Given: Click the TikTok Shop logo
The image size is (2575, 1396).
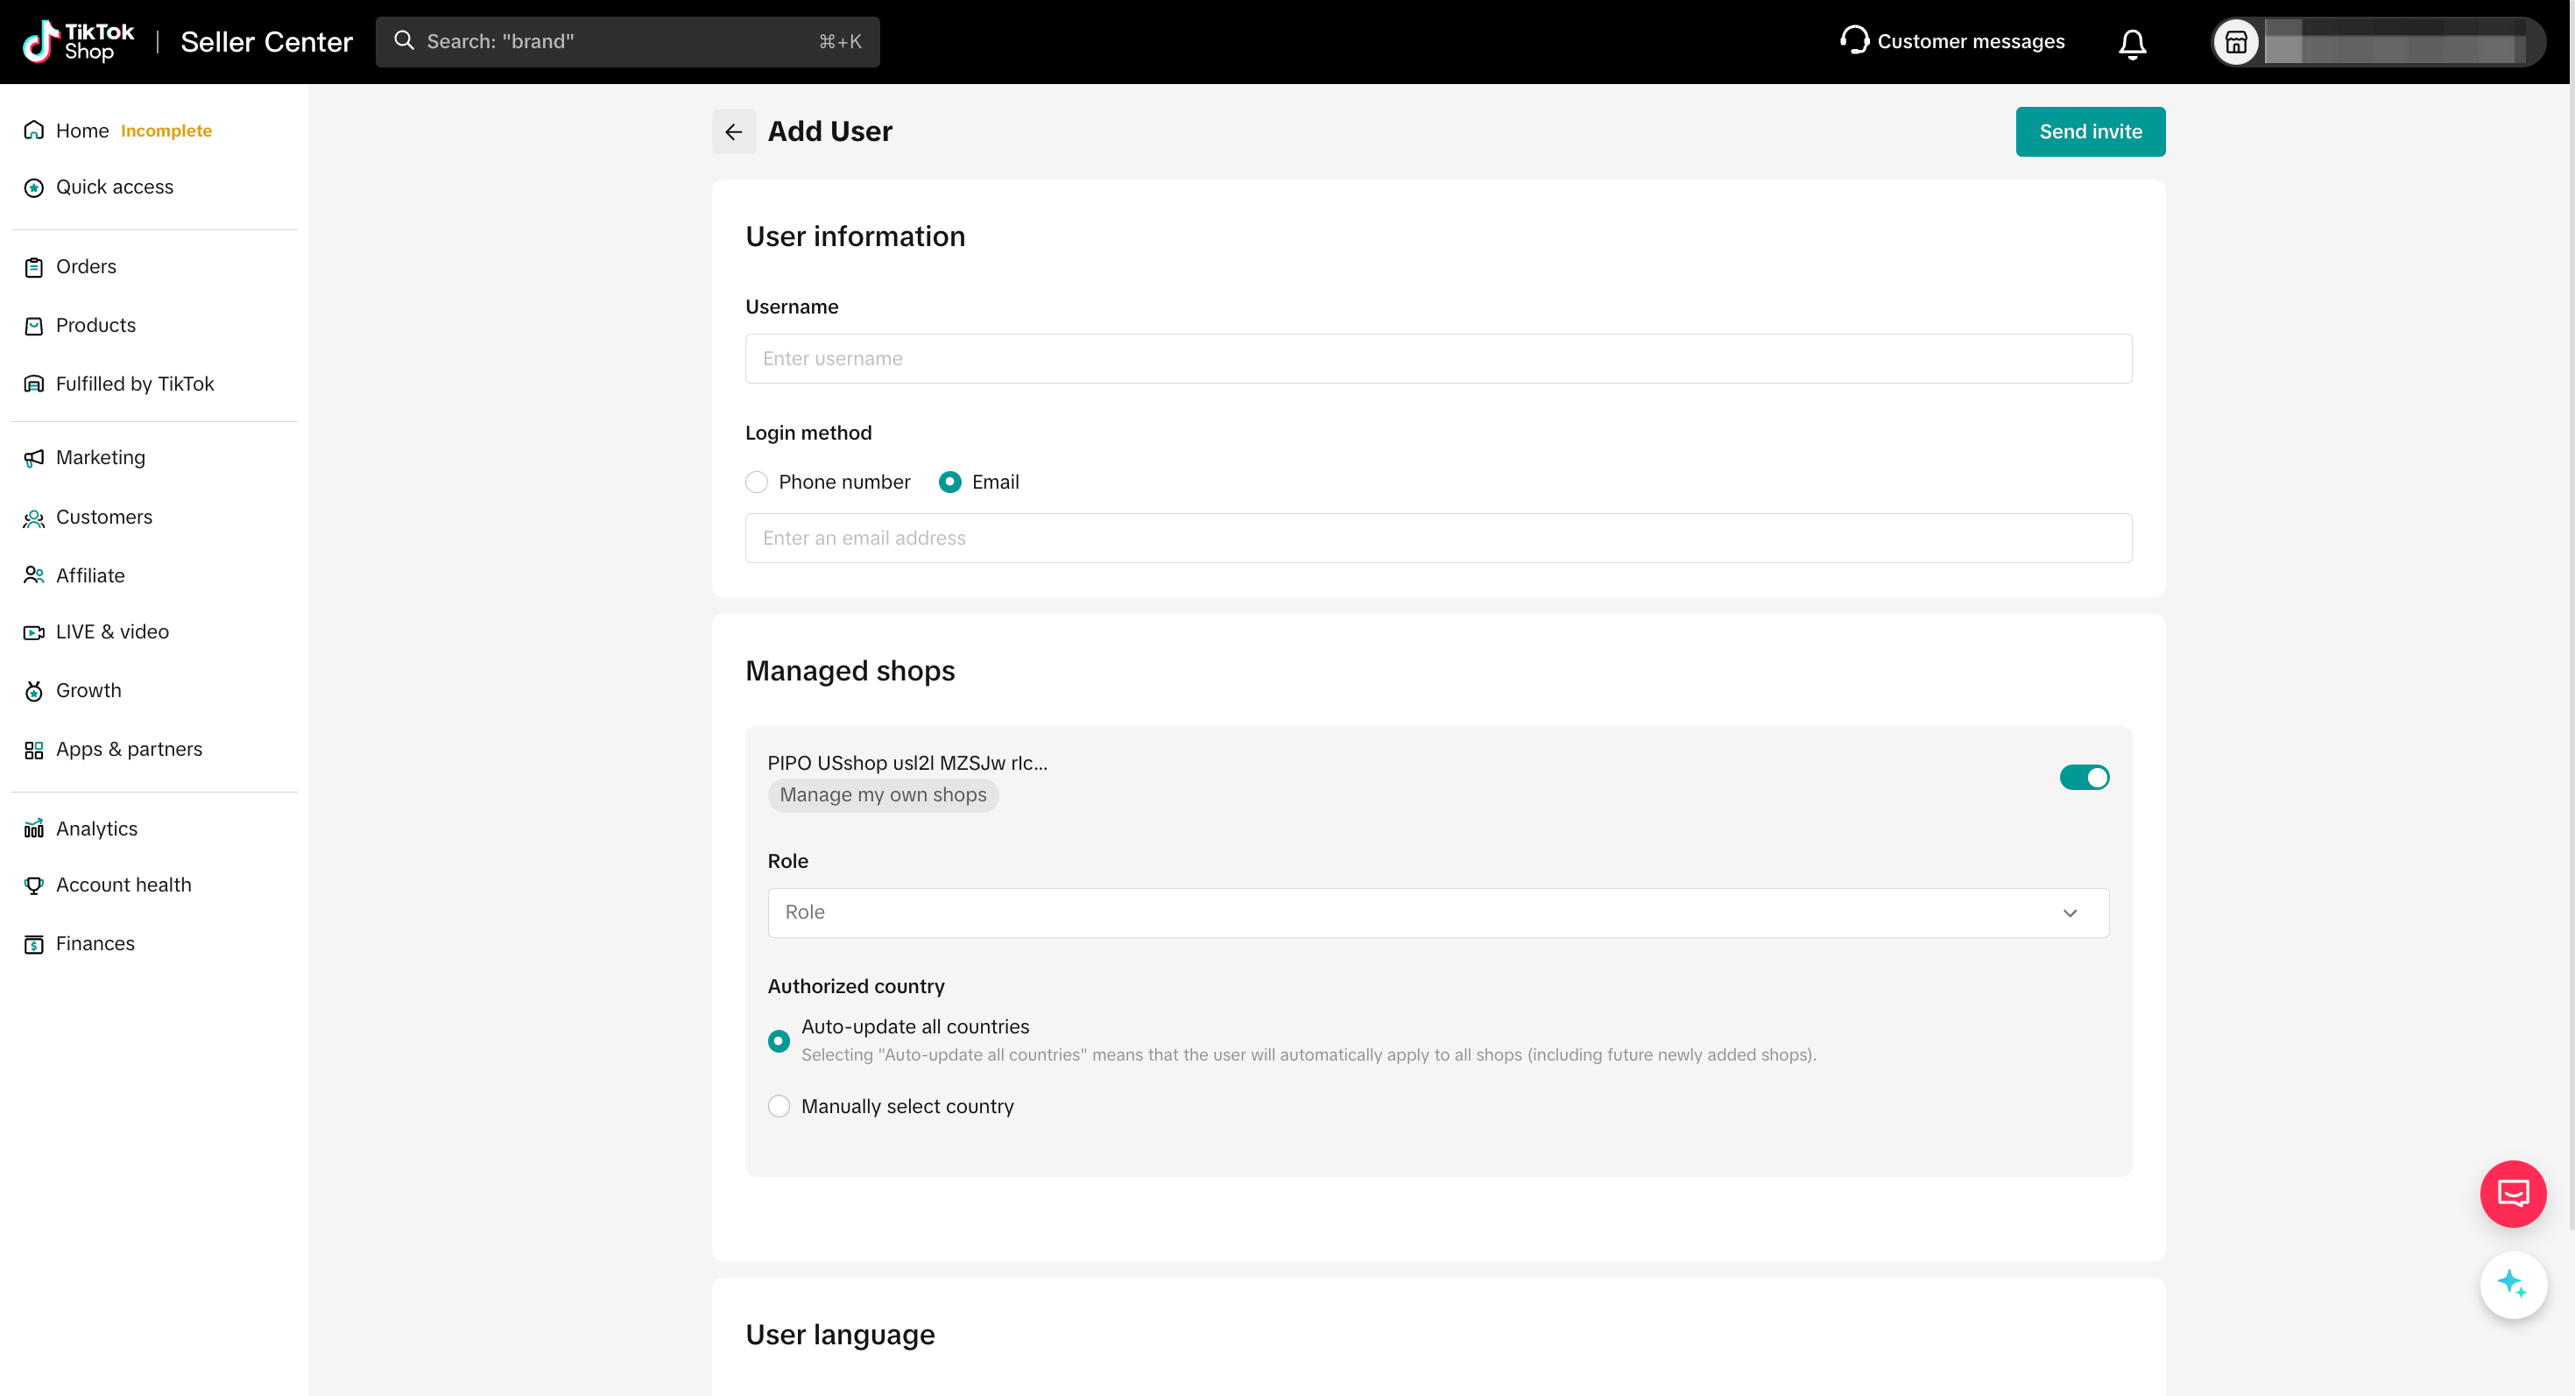Looking at the screenshot, I should point(78,42).
